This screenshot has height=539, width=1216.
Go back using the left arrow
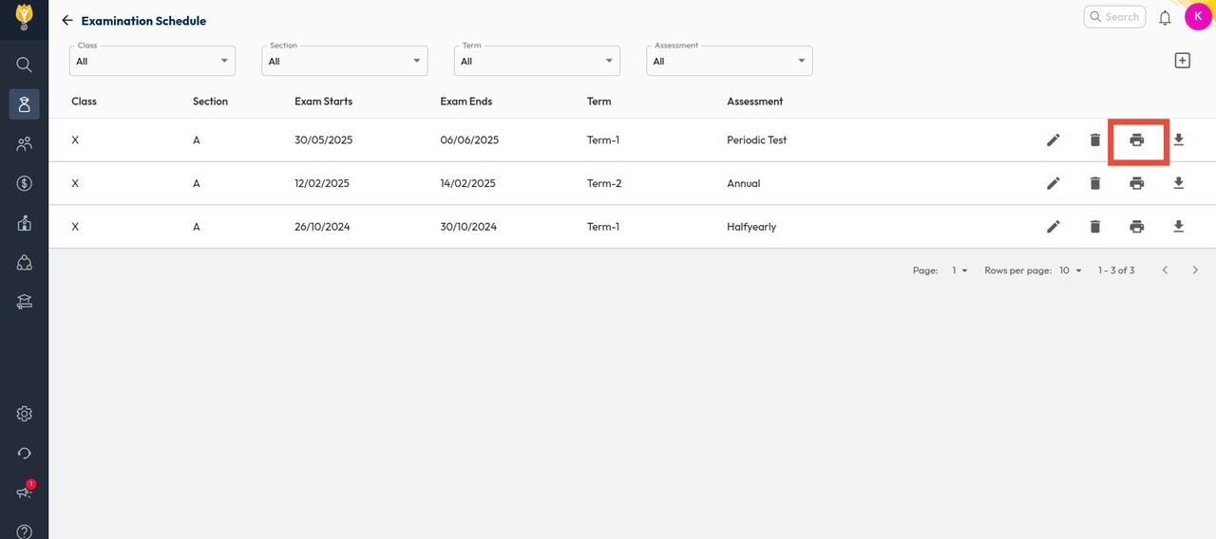pos(66,21)
